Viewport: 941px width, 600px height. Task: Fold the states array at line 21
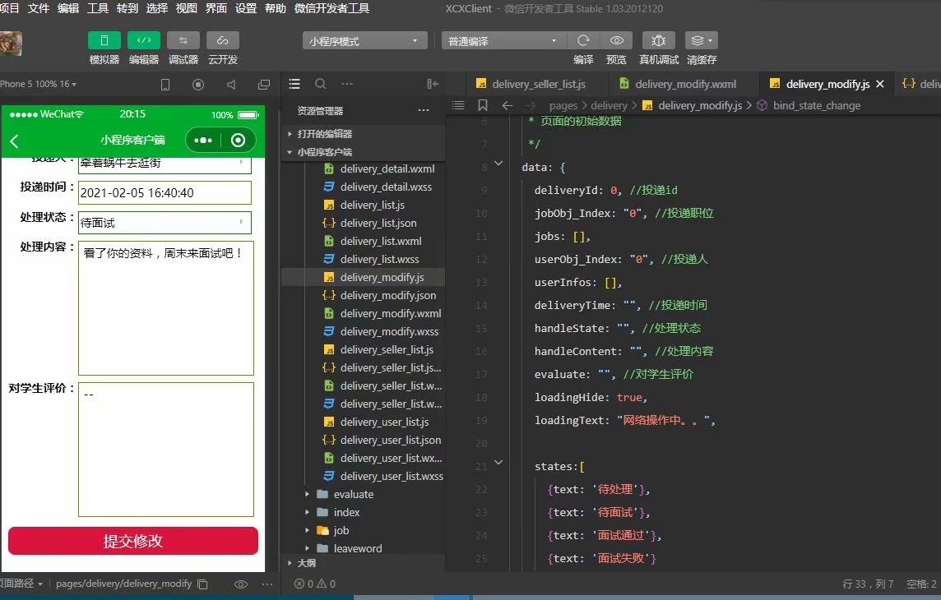(x=498, y=462)
